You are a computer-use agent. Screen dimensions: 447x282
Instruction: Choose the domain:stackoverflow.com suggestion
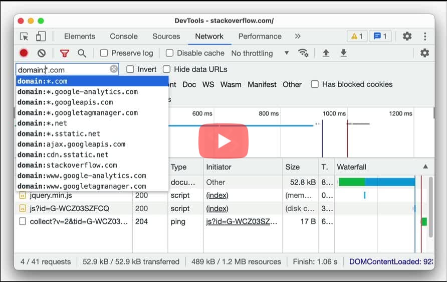tap(92, 165)
